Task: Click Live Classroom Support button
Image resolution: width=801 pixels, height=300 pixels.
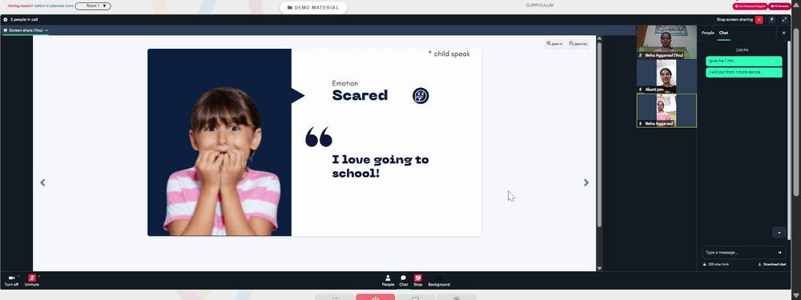Action: 750,6
